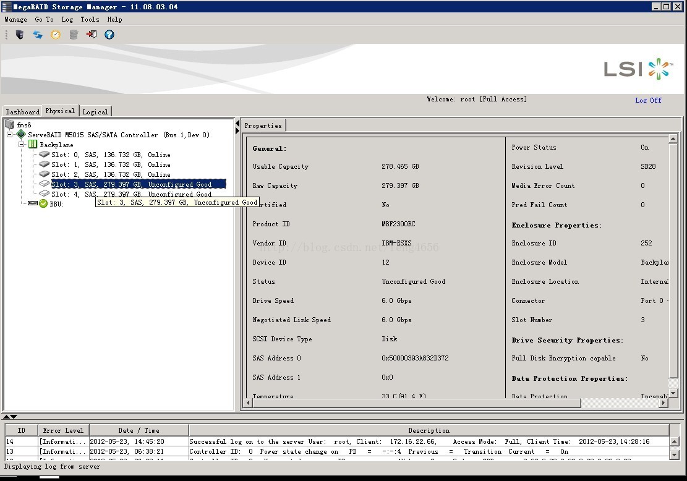Select Slot 0 SAS 136.732 GB Online text
The height and width of the screenshot is (481, 687).
click(x=111, y=155)
